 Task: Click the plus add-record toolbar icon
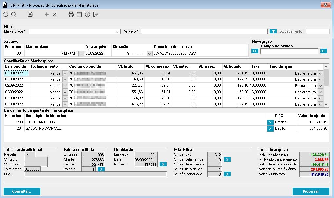[47, 14]
